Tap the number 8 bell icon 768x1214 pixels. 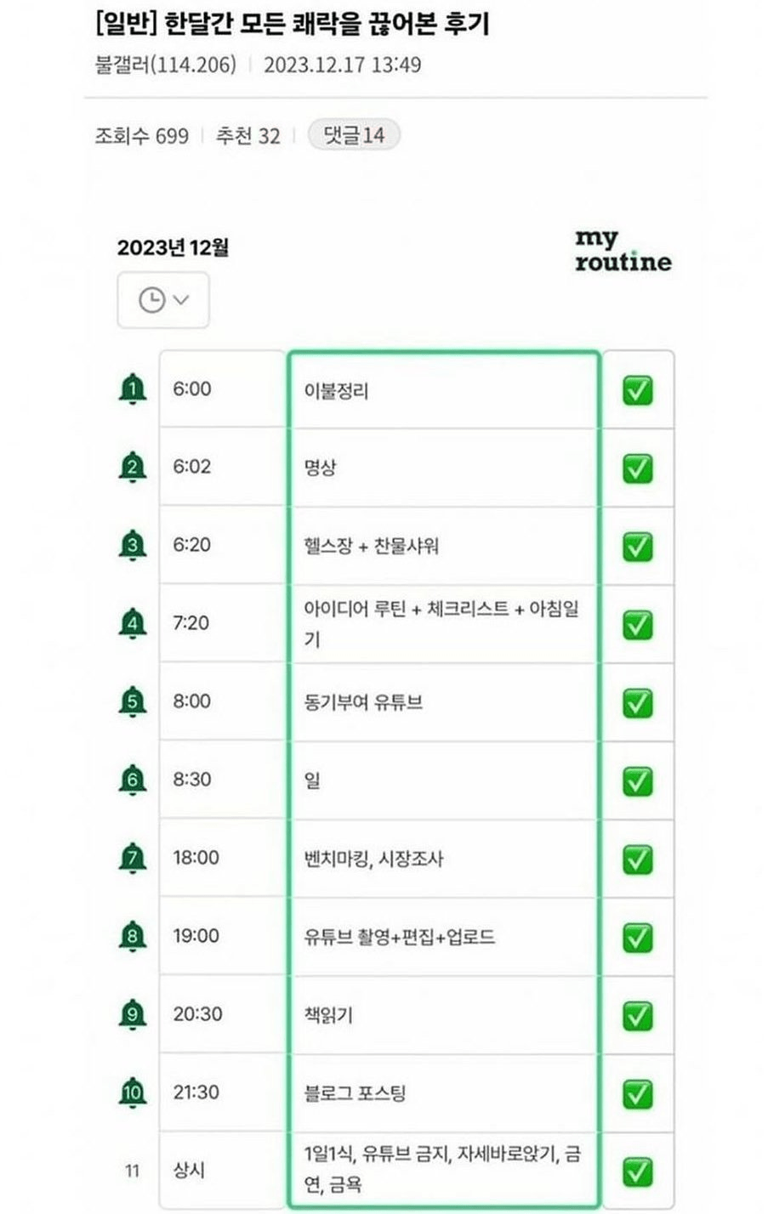coord(132,936)
